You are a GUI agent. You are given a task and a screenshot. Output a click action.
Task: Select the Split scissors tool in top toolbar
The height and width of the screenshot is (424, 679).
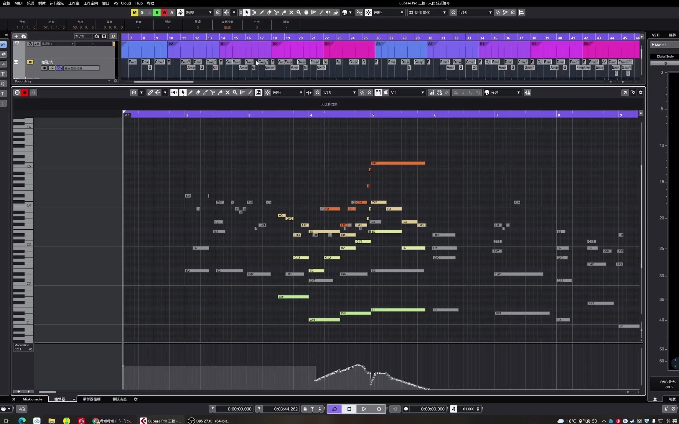click(276, 12)
